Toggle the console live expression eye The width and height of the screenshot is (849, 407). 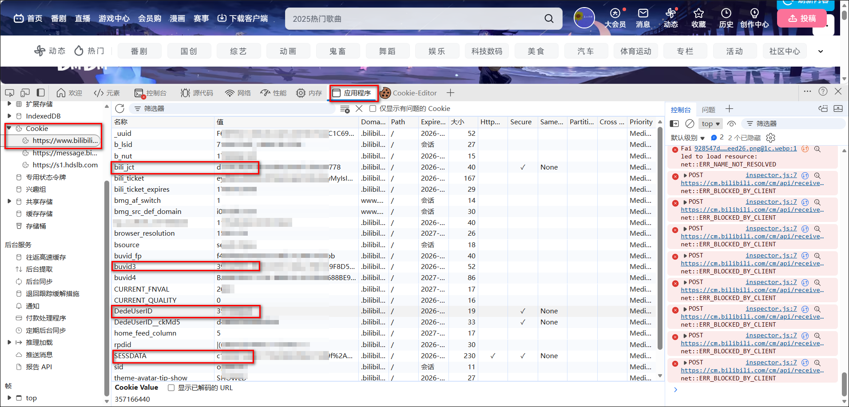coord(732,124)
